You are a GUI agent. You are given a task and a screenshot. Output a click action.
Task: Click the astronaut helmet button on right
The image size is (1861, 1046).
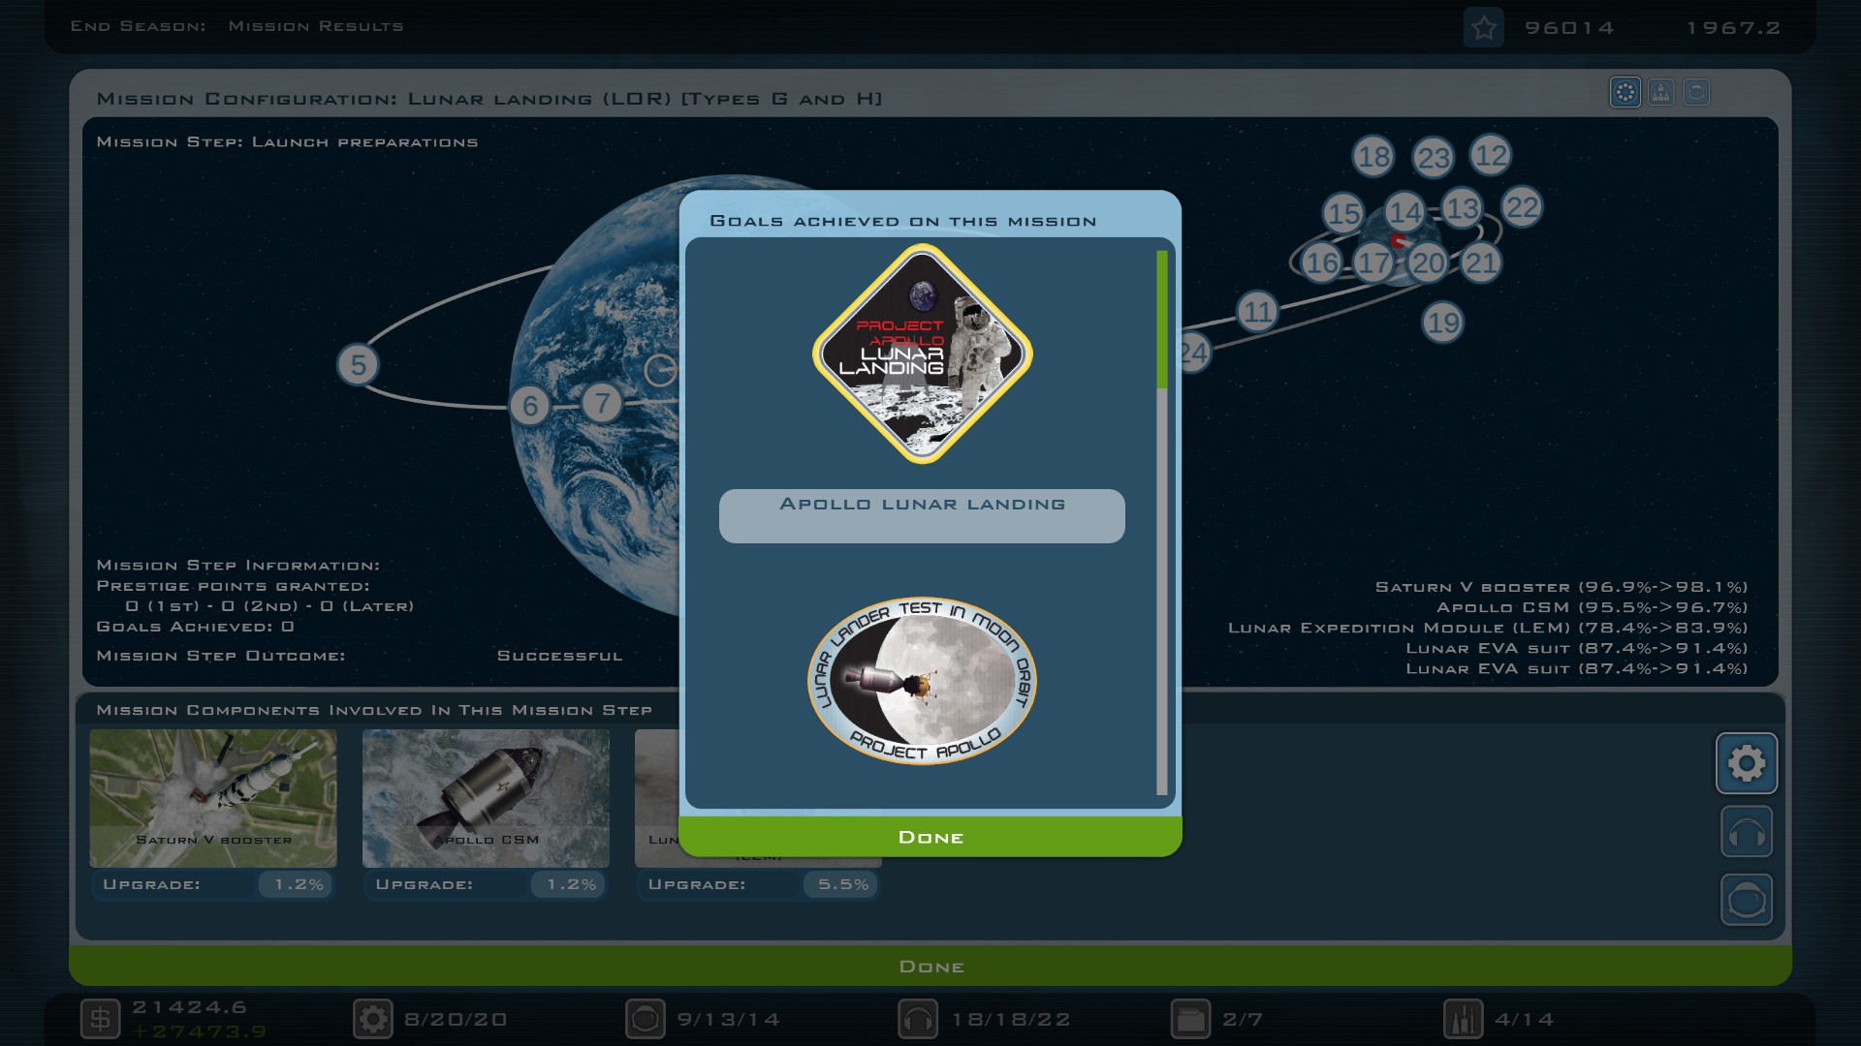[x=1747, y=900]
